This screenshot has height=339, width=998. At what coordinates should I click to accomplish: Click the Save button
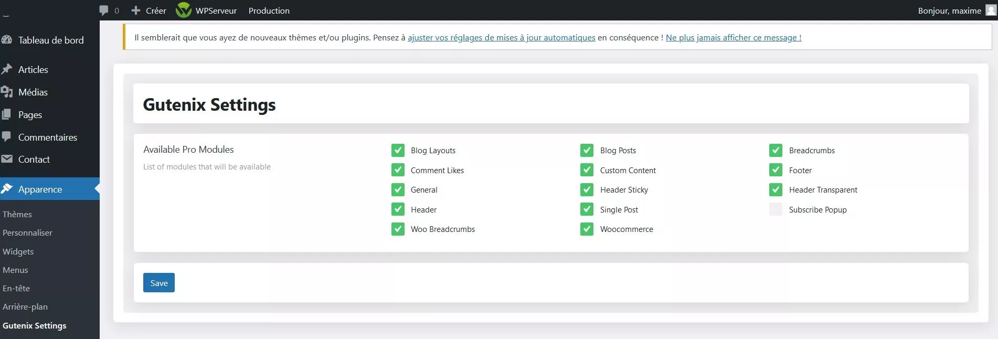[159, 283]
